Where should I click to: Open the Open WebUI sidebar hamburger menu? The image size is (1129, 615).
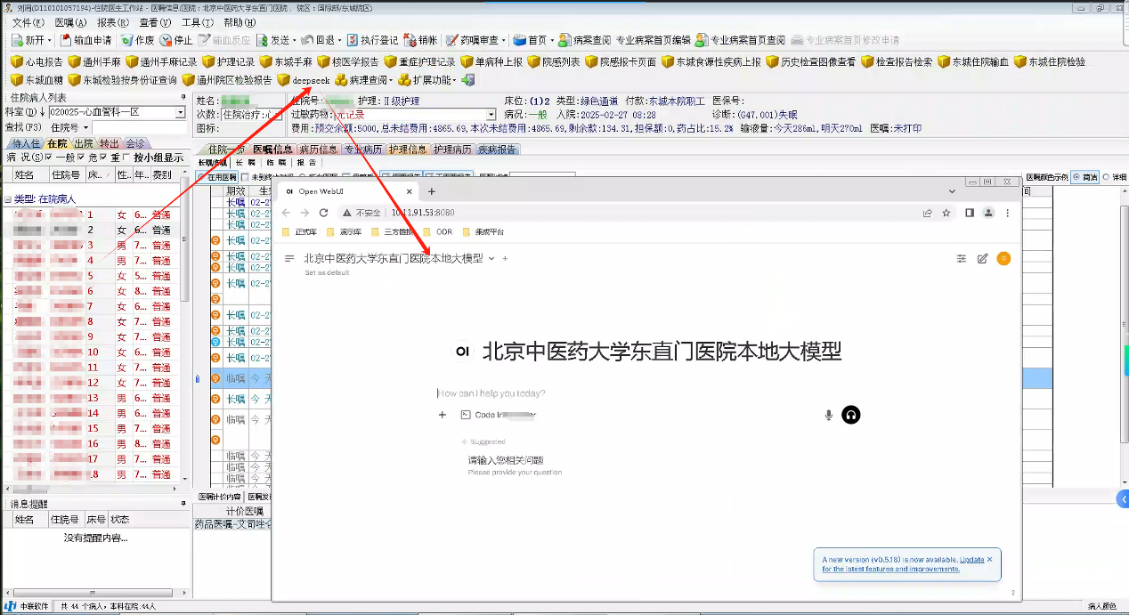coord(289,258)
